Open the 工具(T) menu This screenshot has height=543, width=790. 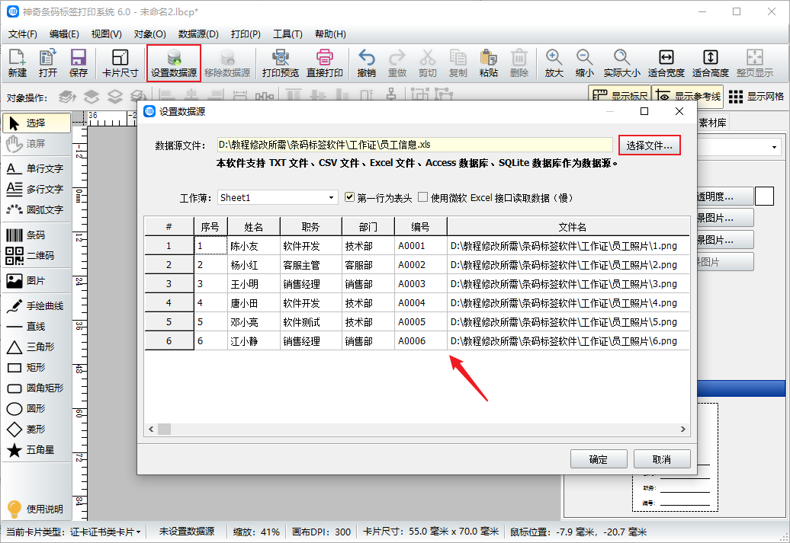tap(287, 34)
